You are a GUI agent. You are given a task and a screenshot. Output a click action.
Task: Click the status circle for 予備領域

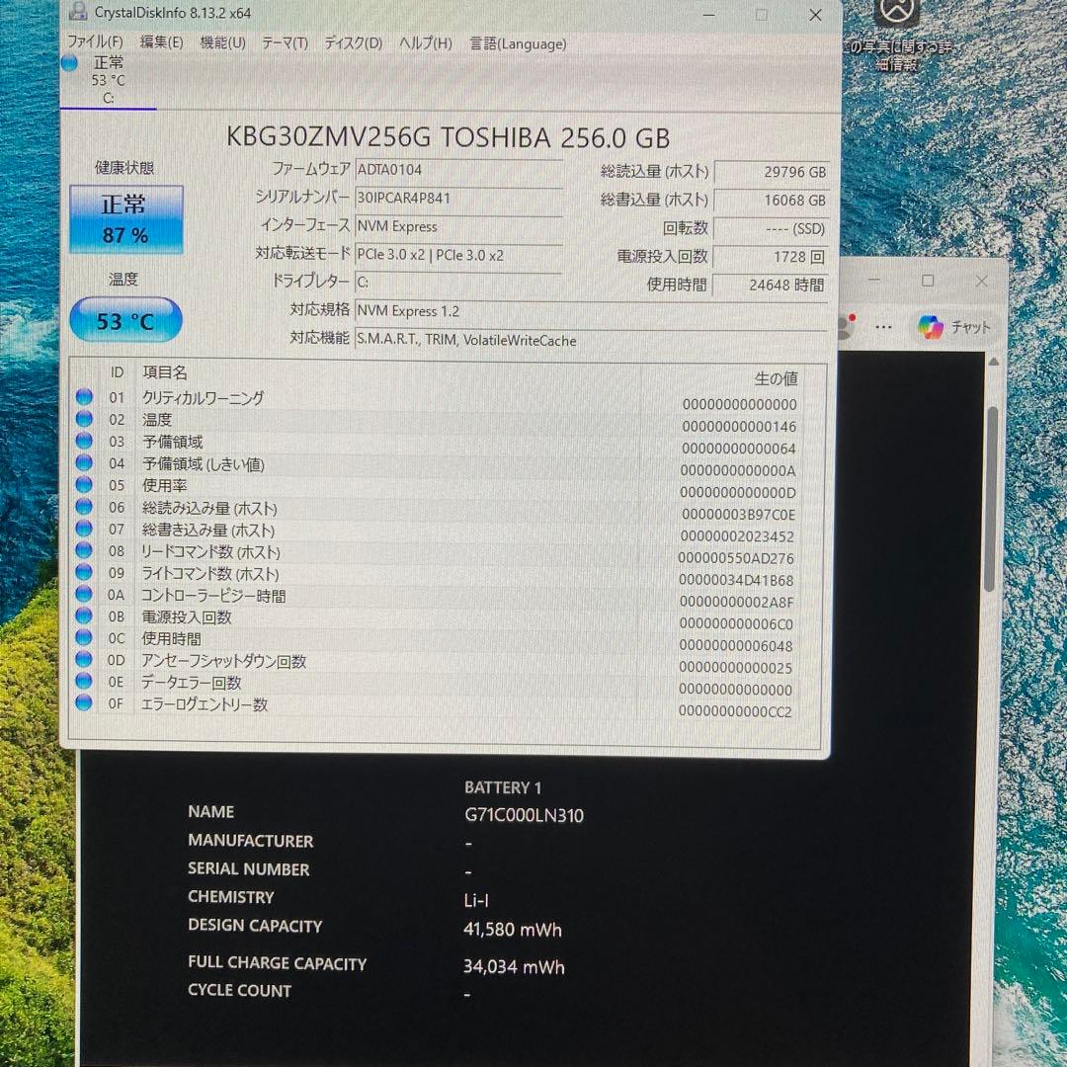[84, 441]
